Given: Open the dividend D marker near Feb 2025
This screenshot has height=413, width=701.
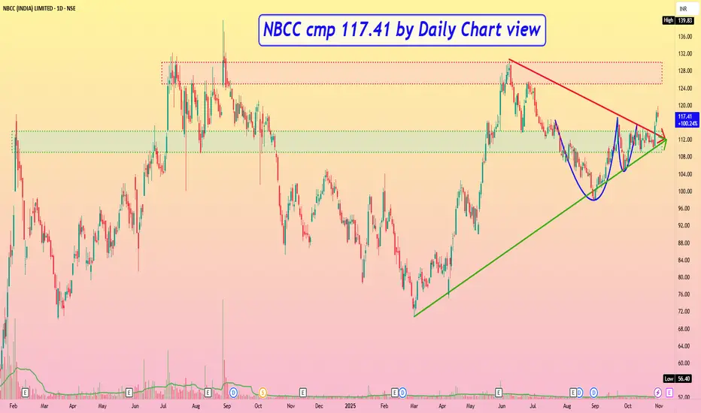Looking at the screenshot, I should [402, 393].
